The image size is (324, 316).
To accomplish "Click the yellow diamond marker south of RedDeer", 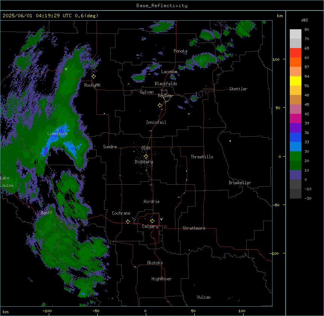I will [x=160, y=105].
